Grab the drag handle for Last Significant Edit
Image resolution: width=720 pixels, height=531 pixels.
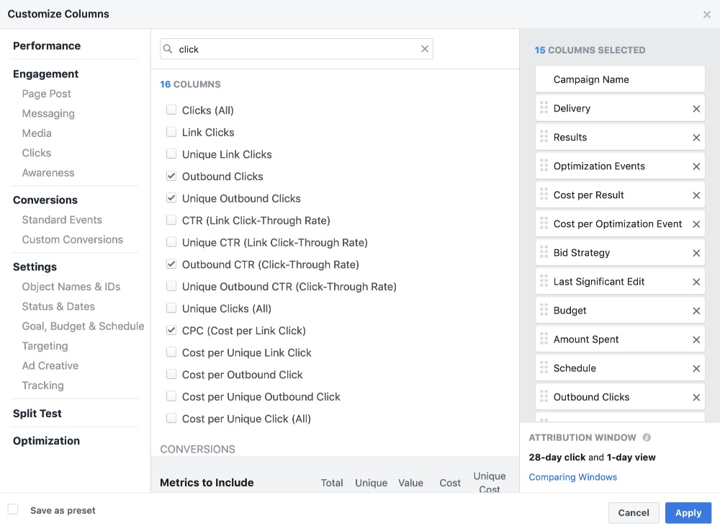(544, 281)
